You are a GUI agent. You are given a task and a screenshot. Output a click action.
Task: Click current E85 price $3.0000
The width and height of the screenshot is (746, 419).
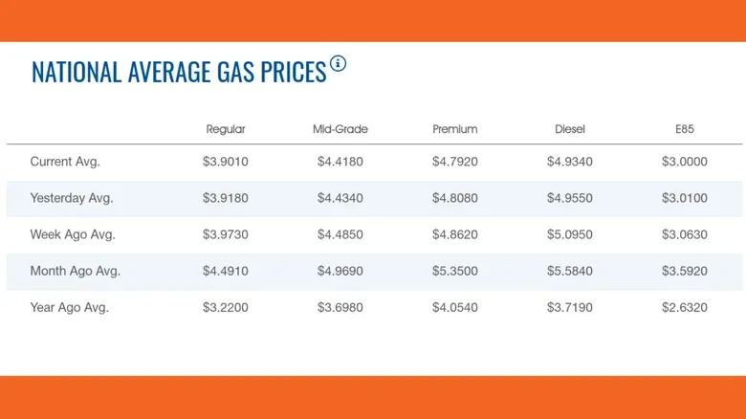685,162
